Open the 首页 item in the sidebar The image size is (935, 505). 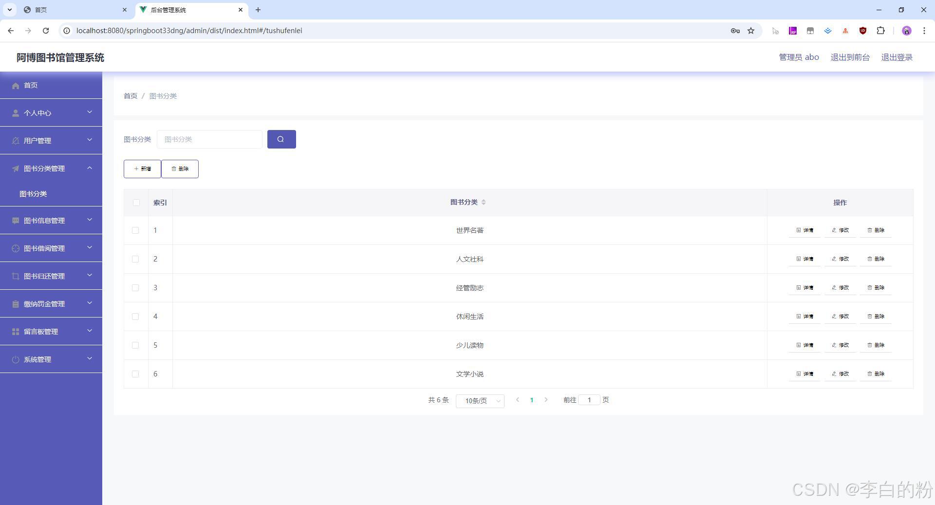click(x=51, y=85)
